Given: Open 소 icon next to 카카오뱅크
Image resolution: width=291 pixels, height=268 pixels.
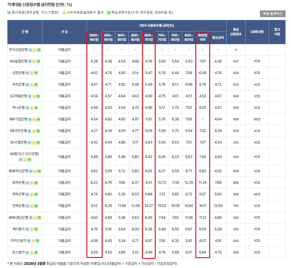Looking at the screenshot, I should [33, 241].
